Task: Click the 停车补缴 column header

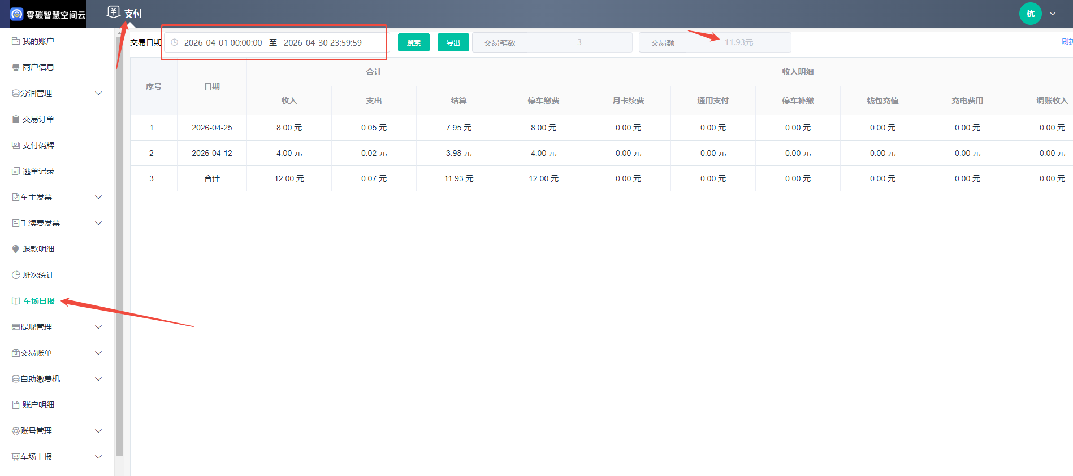Action: 798,101
